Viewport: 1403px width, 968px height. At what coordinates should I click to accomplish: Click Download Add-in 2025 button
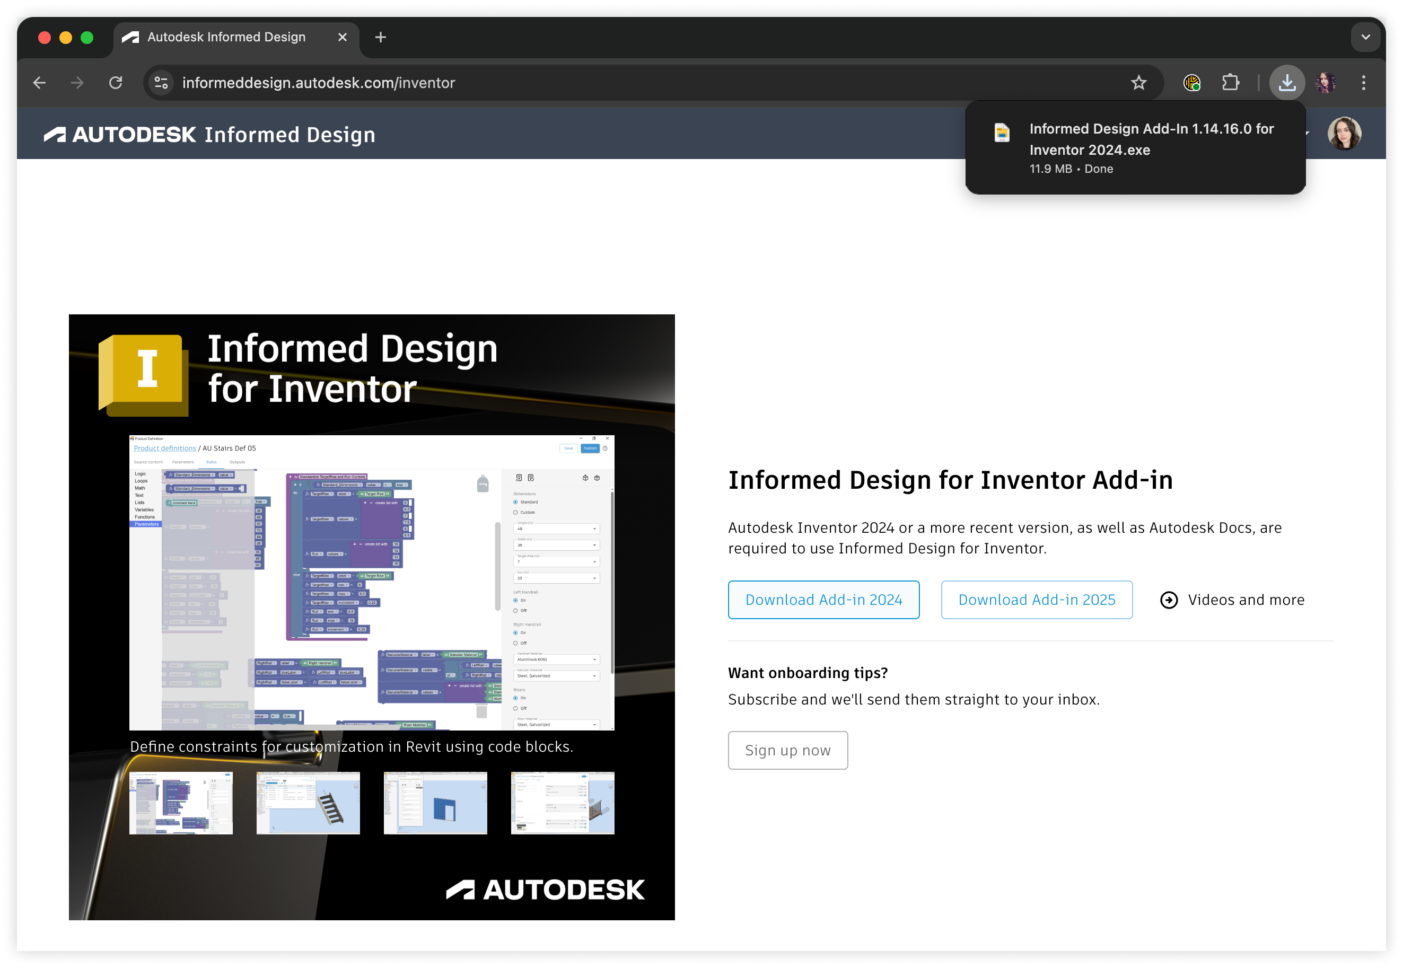1036,600
